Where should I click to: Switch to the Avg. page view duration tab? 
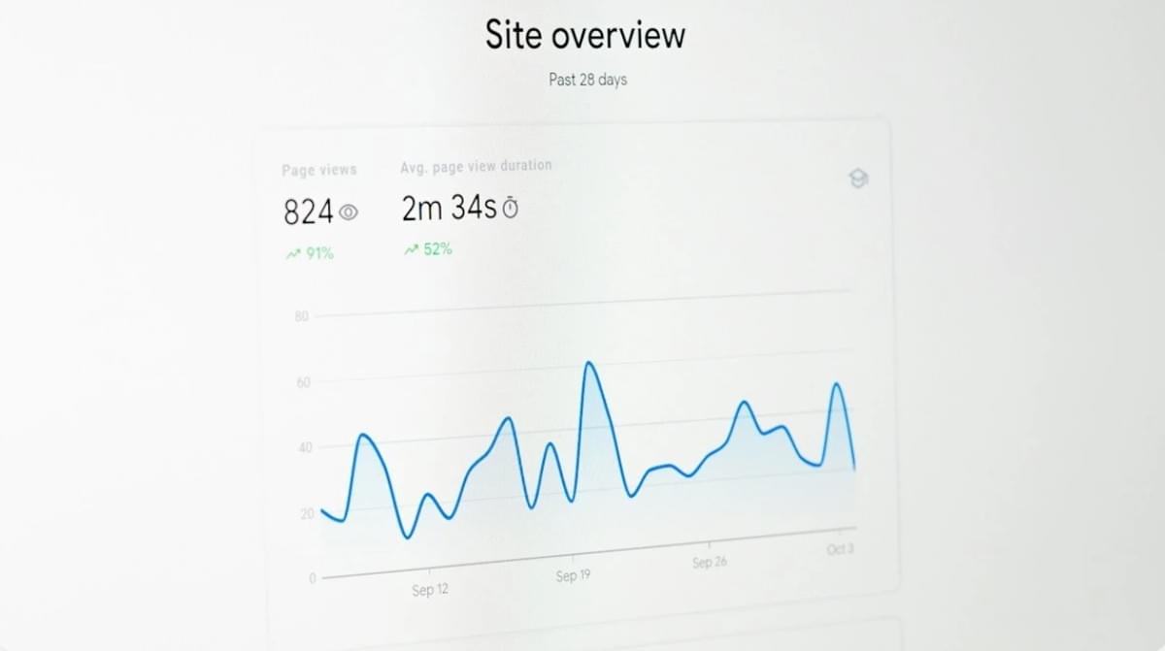pos(475,165)
